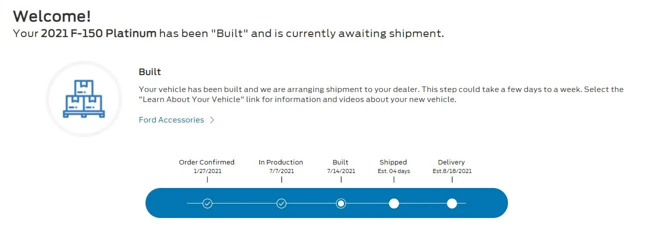
Task: Click the 1/27/2021 order date
Action: coord(207,171)
